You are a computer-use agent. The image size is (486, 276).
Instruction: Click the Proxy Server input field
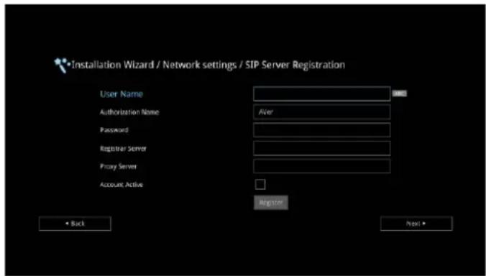[322, 166]
